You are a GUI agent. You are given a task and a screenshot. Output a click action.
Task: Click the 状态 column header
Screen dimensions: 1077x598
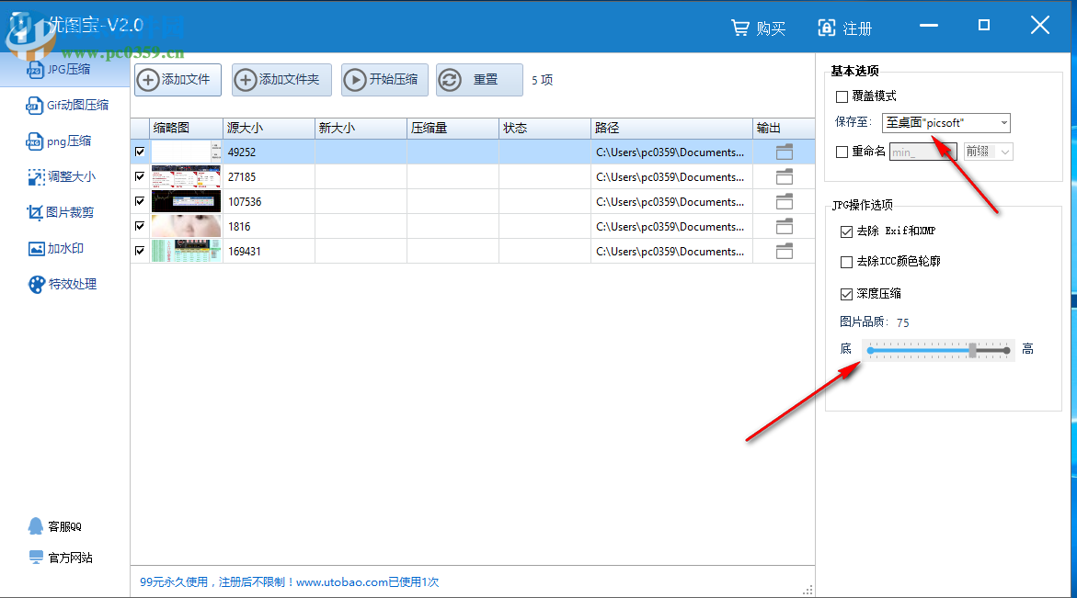544,129
